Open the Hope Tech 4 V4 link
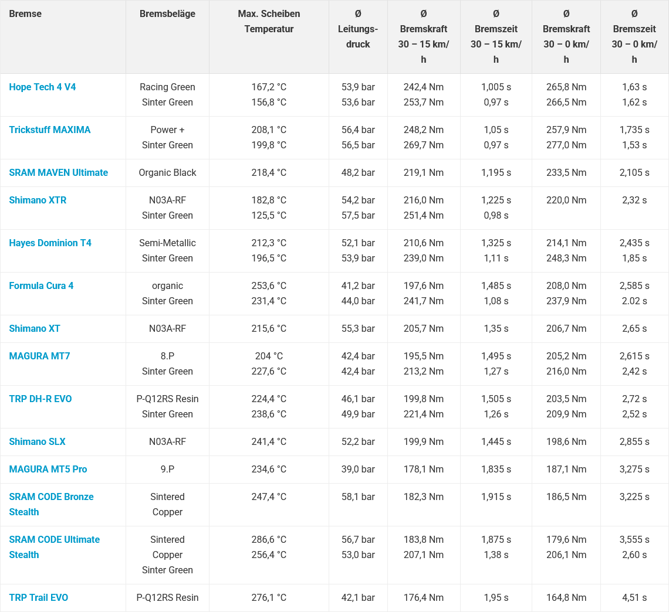Image resolution: width=669 pixels, height=612 pixels. pos(42,87)
